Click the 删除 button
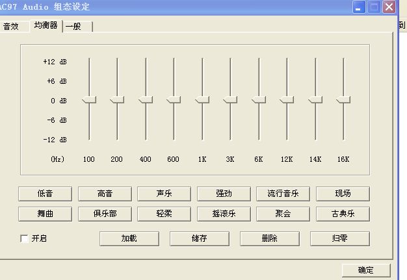Viewport: 407px width, 280px height. (269, 238)
